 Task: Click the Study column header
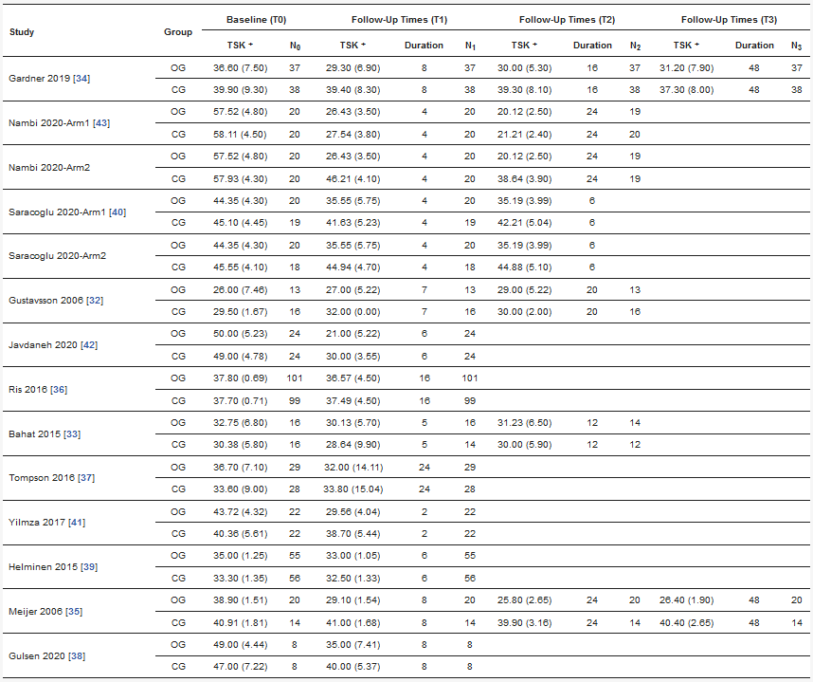[22, 32]
